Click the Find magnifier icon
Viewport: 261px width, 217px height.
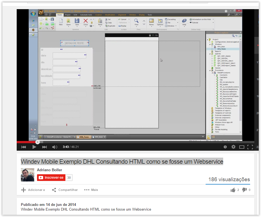click(x=136, y=22)
